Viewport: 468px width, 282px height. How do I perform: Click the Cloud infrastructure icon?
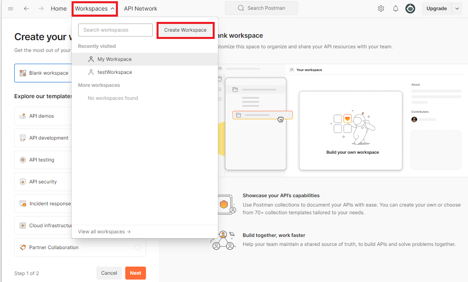pos(23,226)
